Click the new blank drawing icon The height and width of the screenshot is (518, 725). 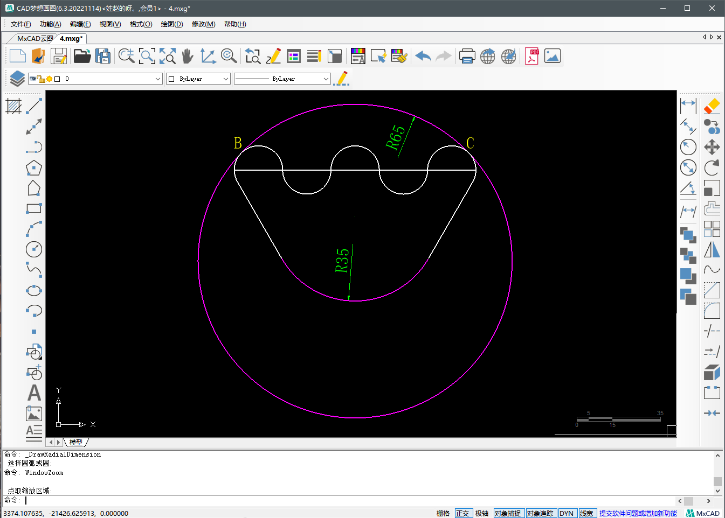tap(18, 56)
